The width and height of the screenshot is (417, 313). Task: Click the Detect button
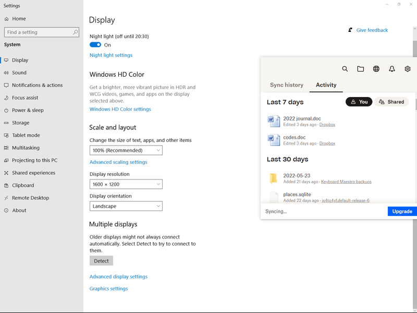(101, 261)
